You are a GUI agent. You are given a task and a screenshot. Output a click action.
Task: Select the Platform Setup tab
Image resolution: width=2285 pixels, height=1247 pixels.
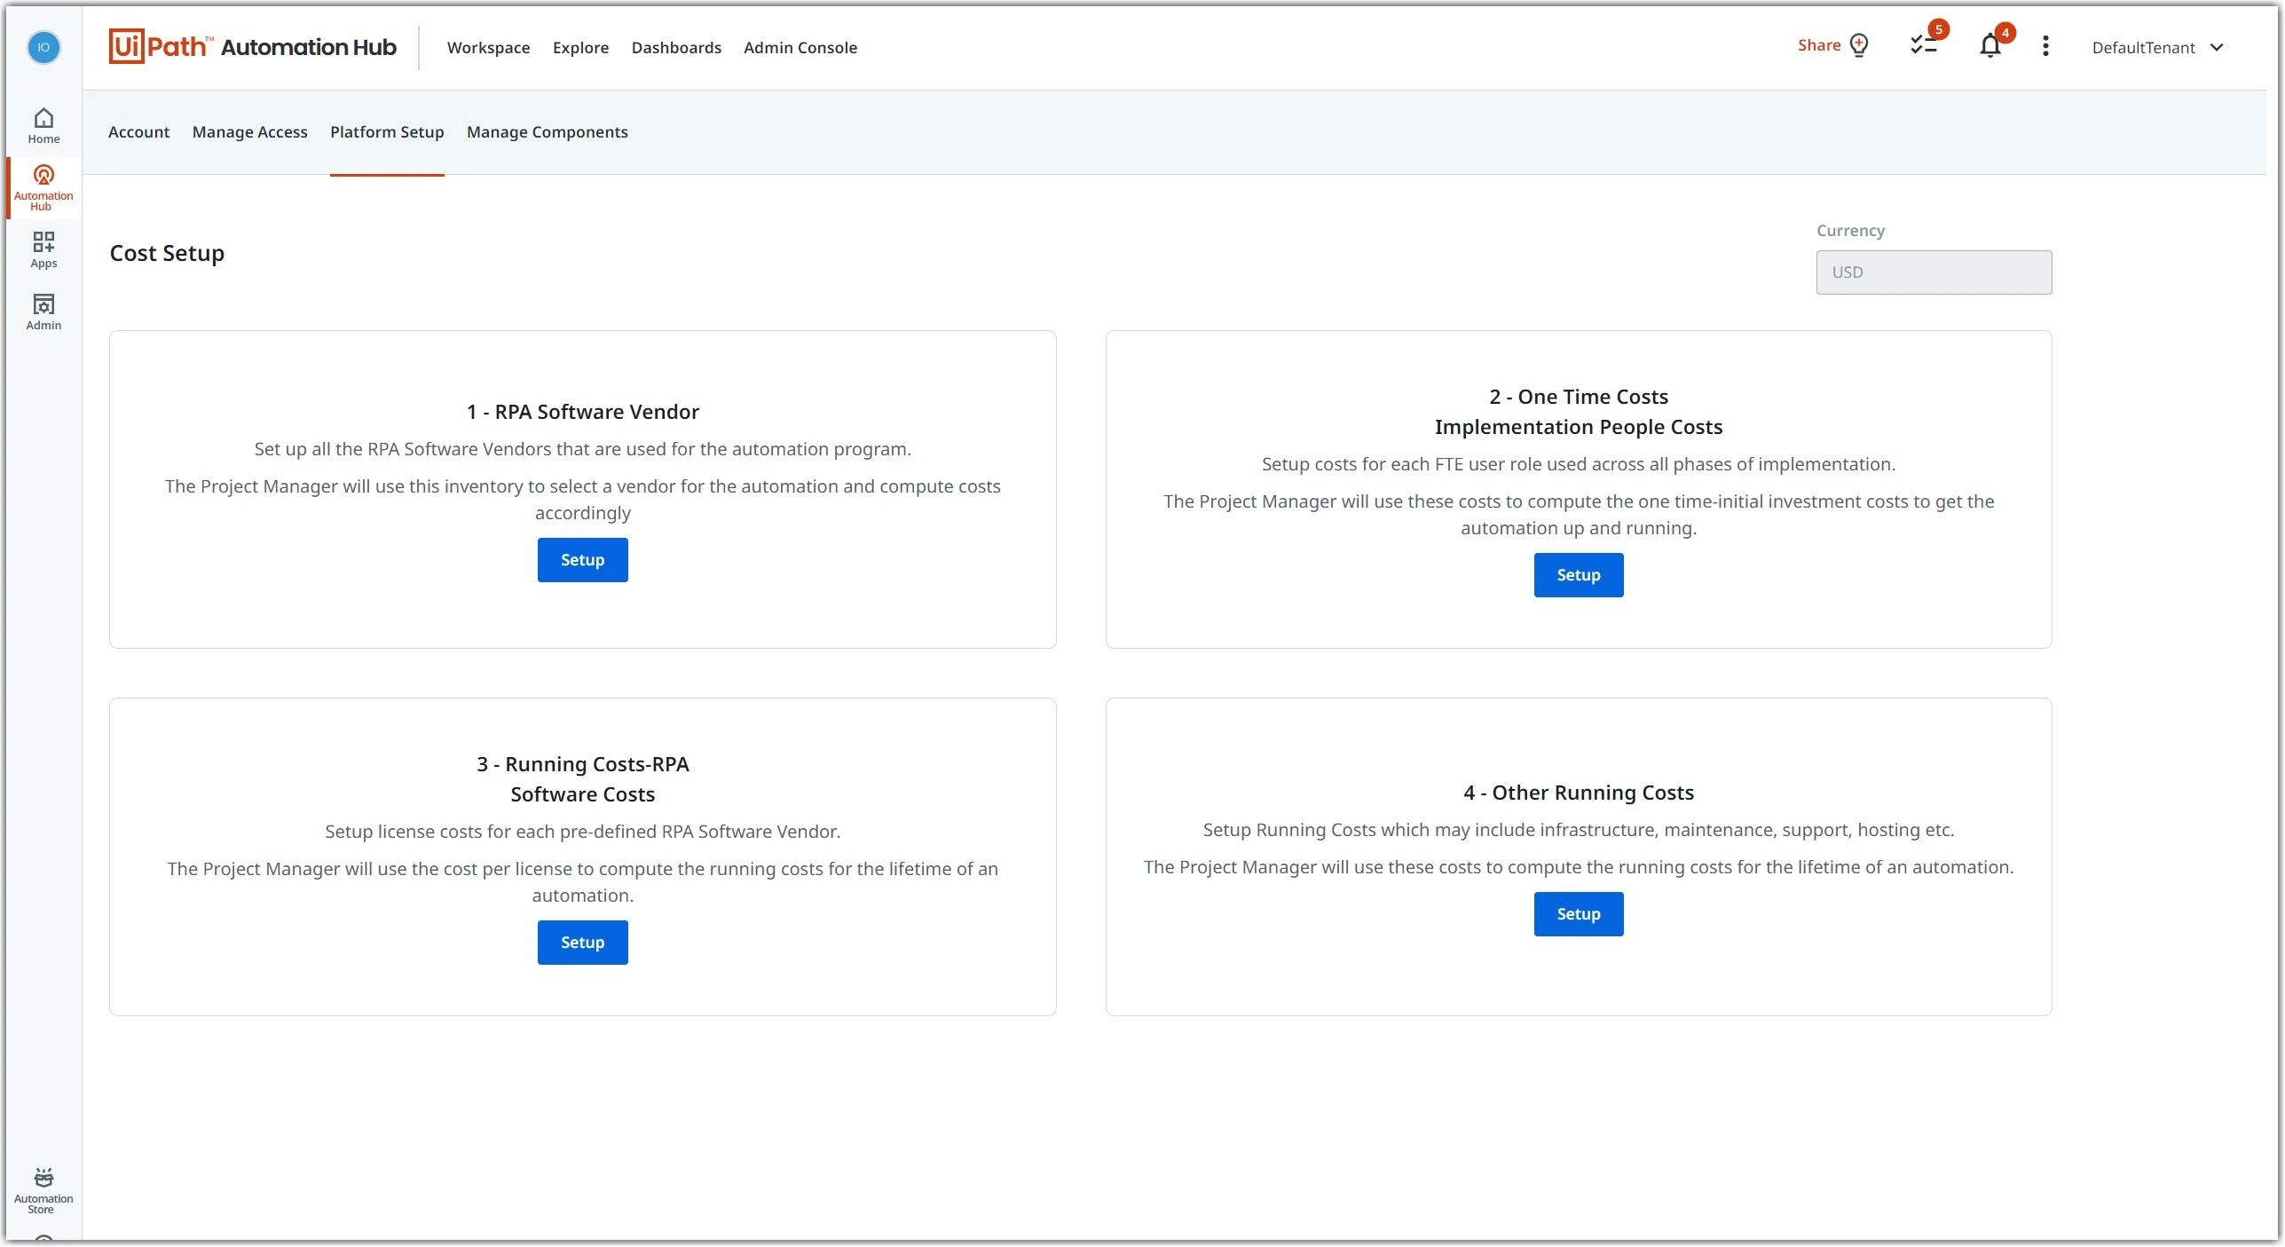coord(387,132)
